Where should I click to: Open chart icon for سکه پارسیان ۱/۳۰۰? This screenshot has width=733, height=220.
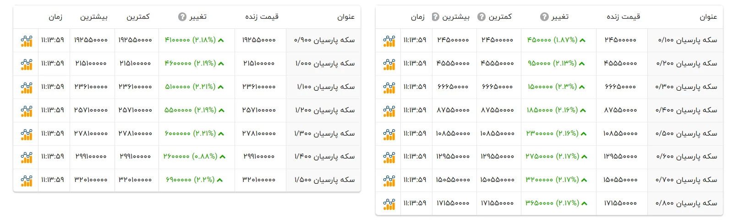27,134
